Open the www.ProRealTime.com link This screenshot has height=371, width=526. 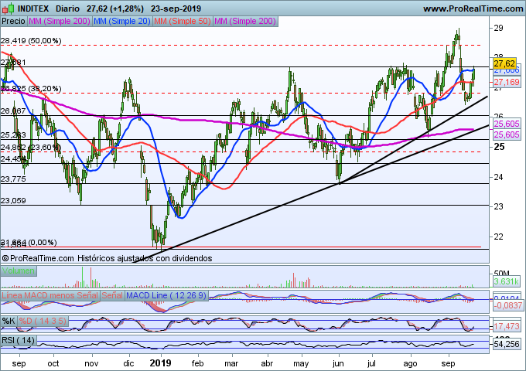click(x=473, y=9)
